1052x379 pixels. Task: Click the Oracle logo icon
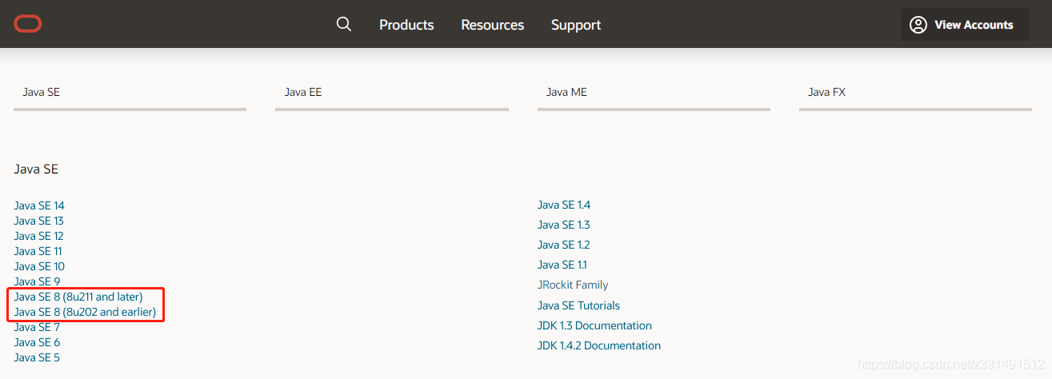(28, 24)
